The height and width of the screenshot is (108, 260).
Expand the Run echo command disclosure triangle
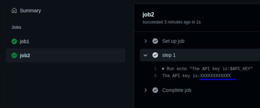(163, 69)
